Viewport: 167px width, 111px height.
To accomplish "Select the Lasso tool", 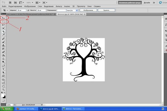I will click(x=4, y=25).
